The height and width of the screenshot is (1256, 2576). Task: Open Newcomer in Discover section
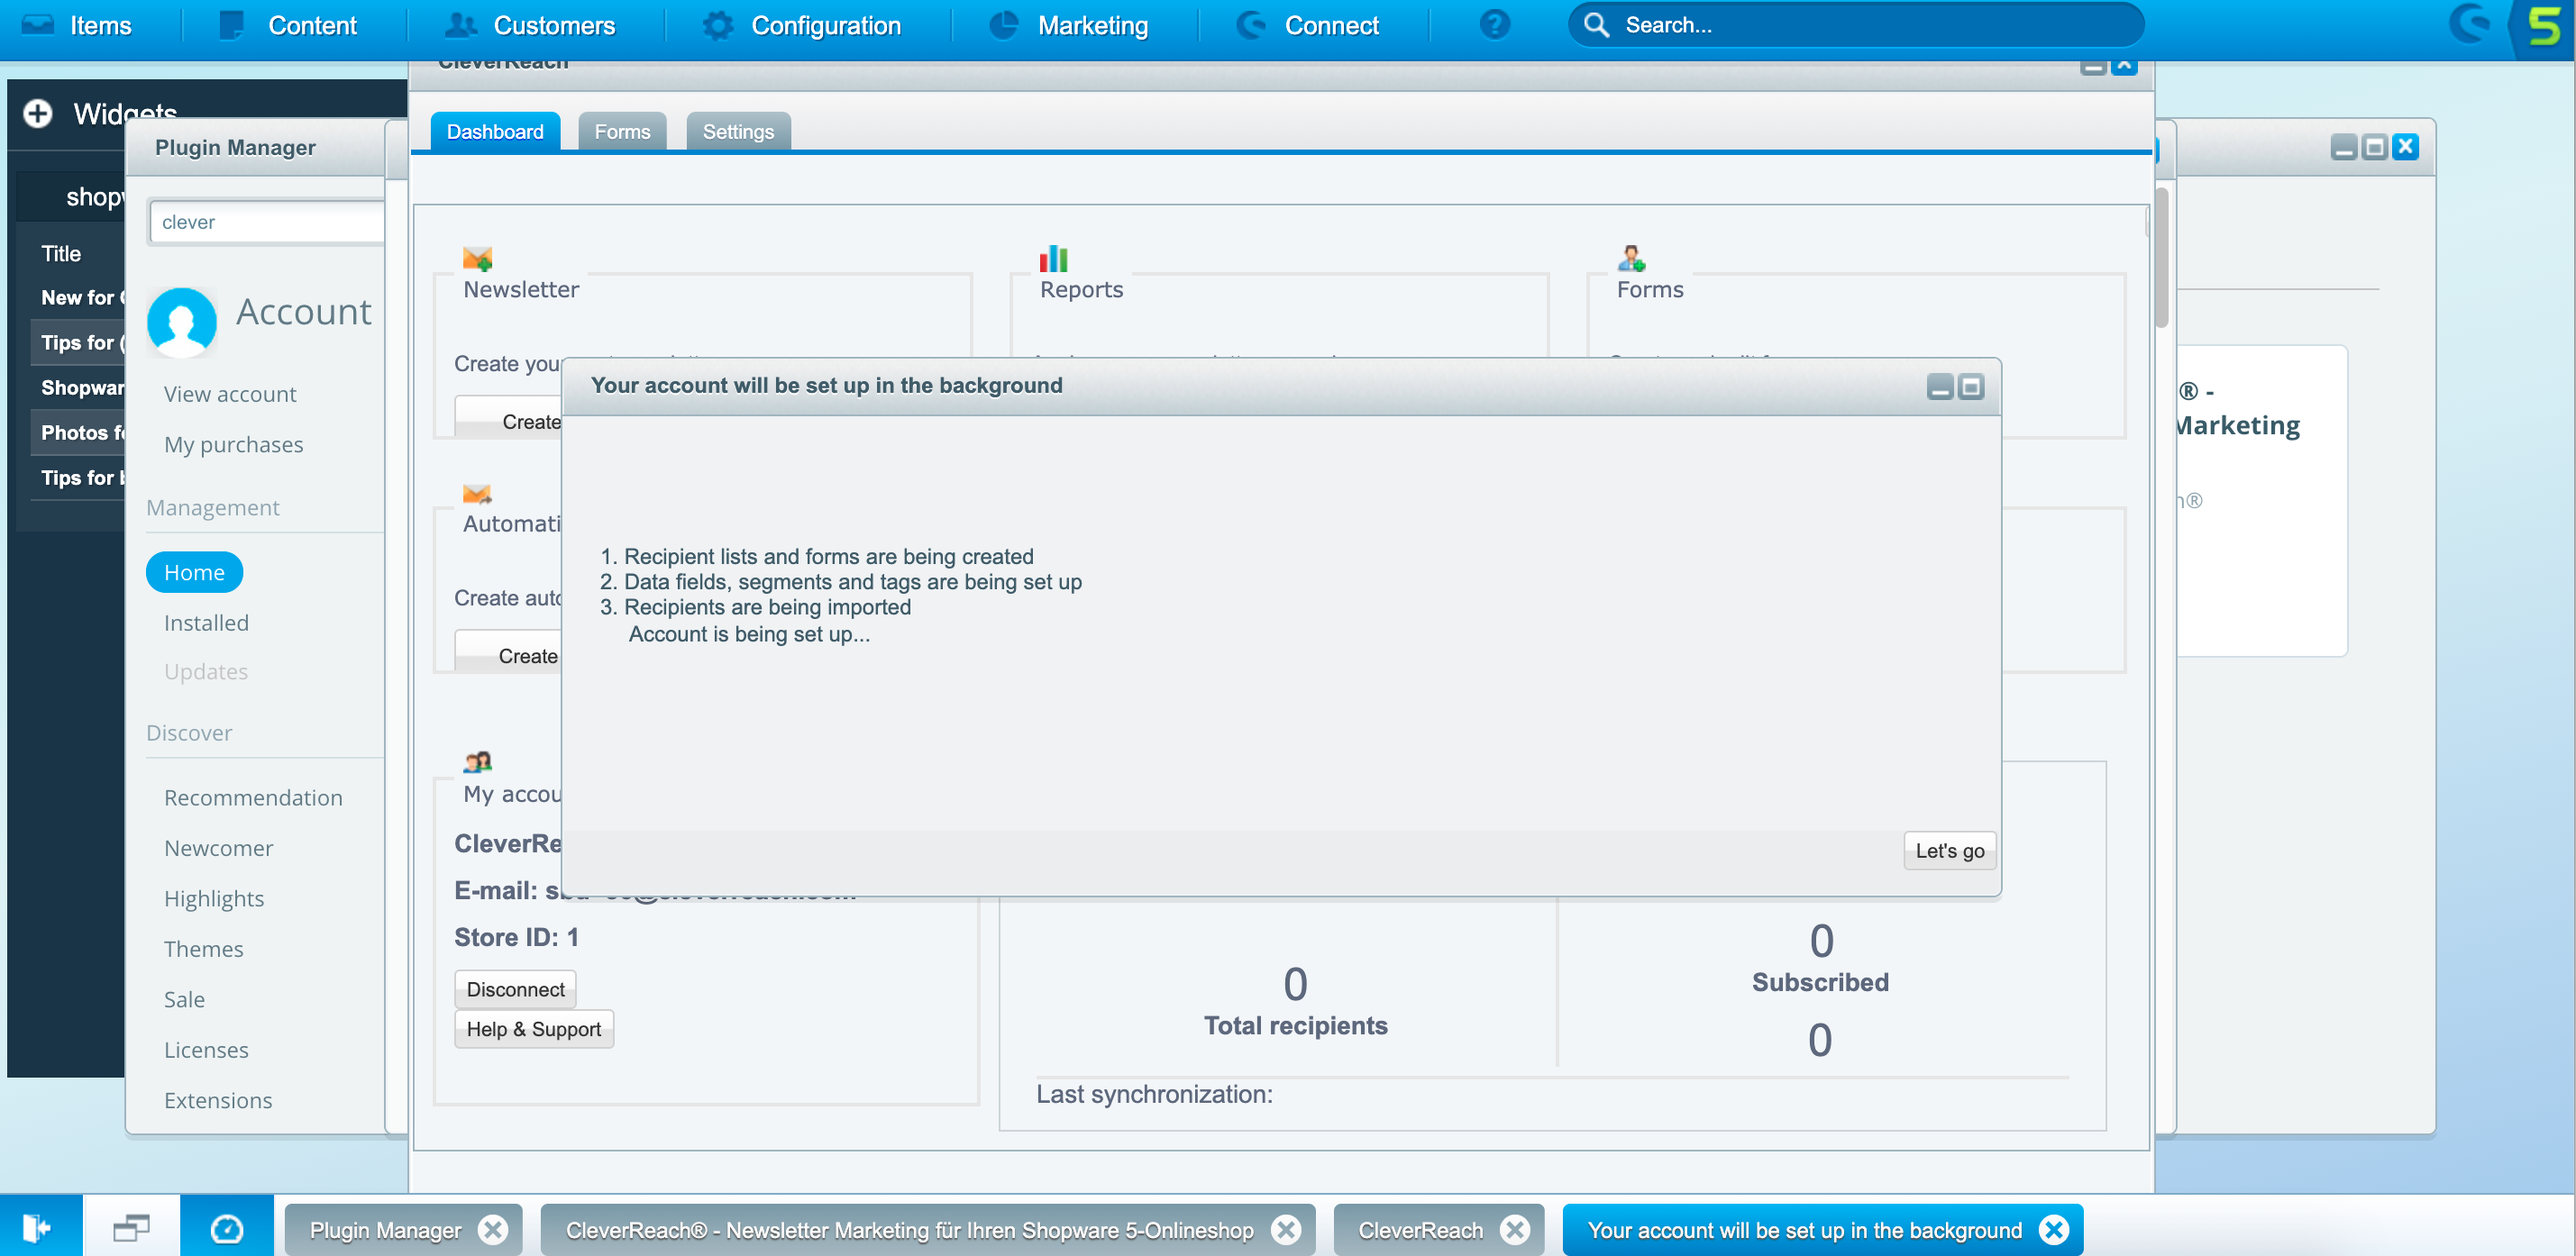click(218, 848)
